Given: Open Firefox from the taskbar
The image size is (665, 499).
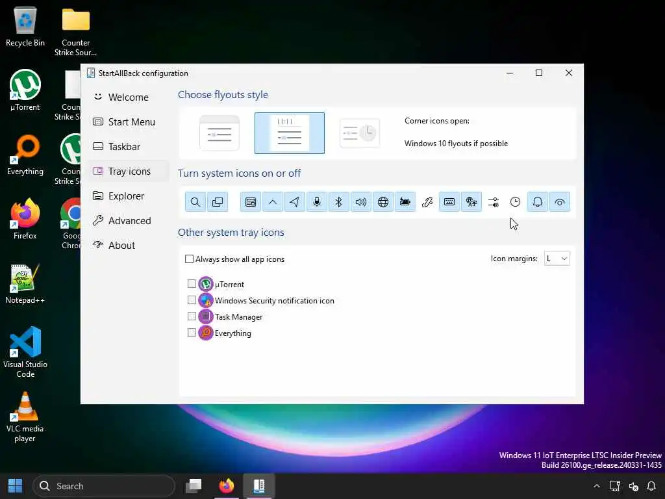Looking at the screenshot, I should pos(227,486).
